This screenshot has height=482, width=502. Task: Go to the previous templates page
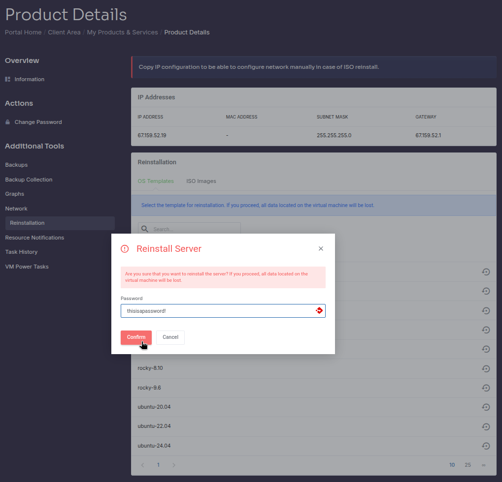click(143, 465)
